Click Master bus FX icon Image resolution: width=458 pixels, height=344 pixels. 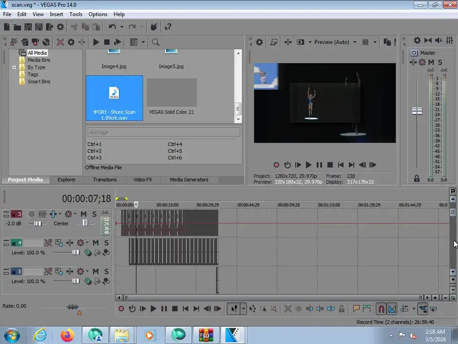(413, 62)
